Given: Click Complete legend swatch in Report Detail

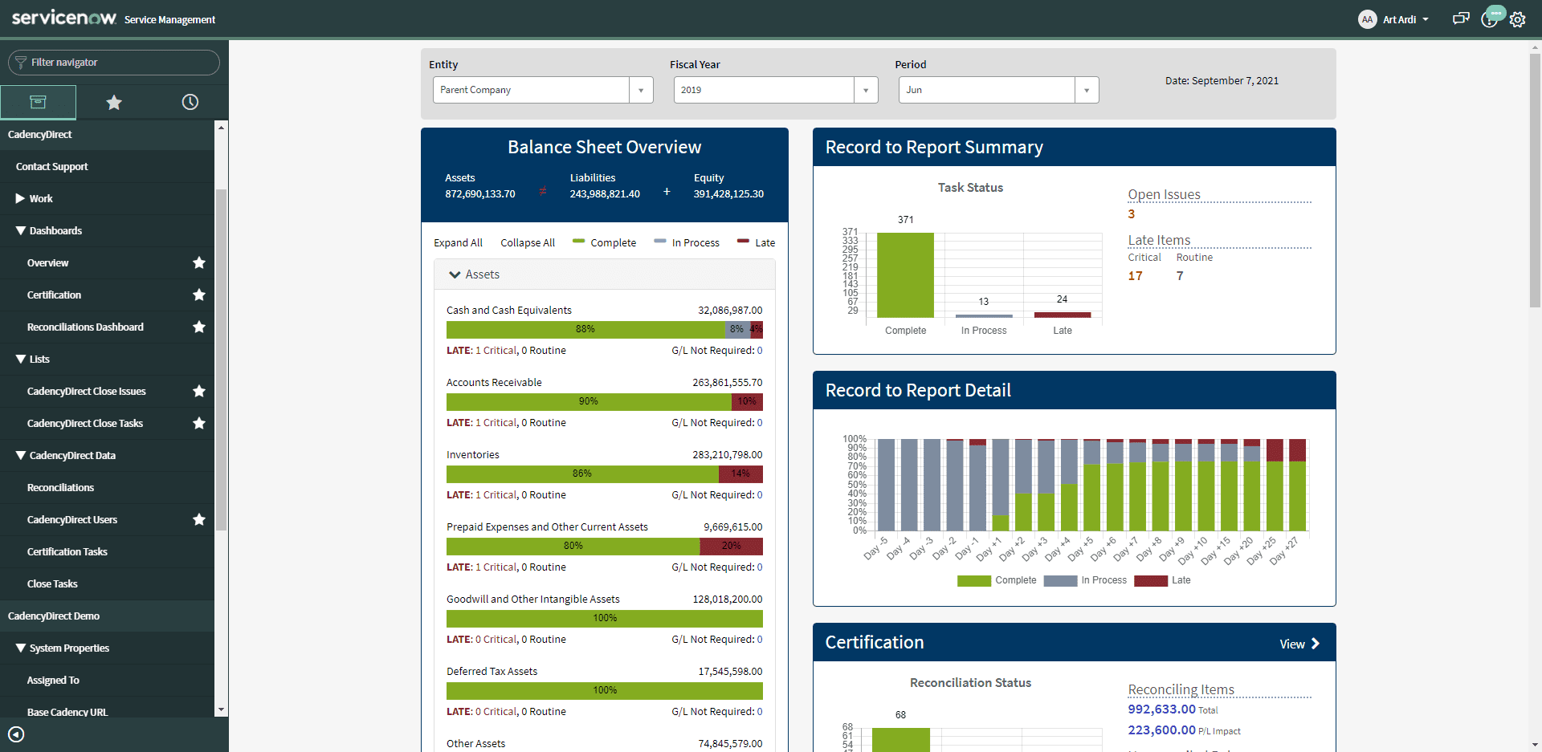Looking at the screenshot, I should click(x=973, y=581).
